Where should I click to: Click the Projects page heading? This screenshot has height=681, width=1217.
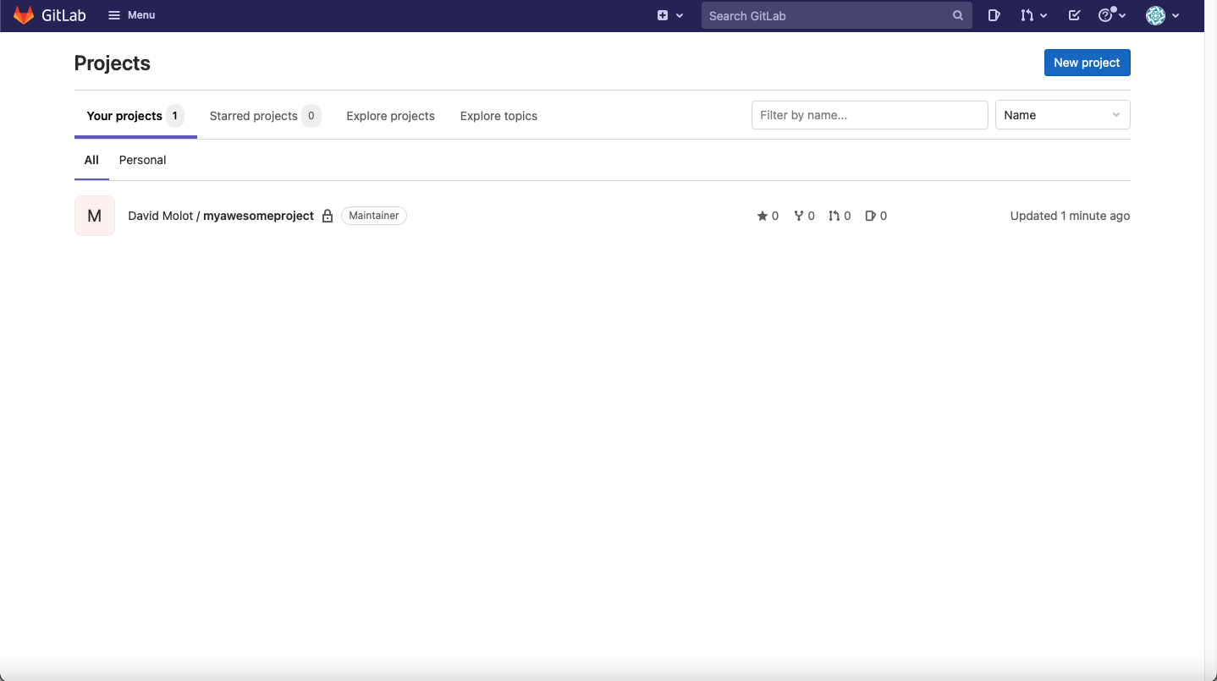113,63
